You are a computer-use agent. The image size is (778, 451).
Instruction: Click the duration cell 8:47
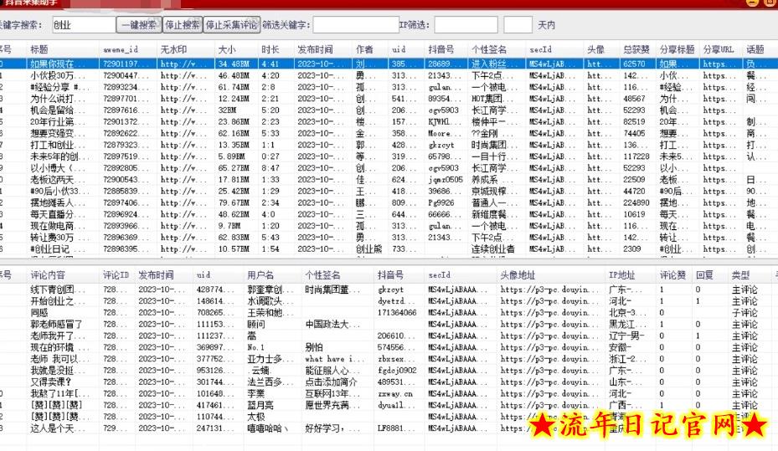(270, 168)
